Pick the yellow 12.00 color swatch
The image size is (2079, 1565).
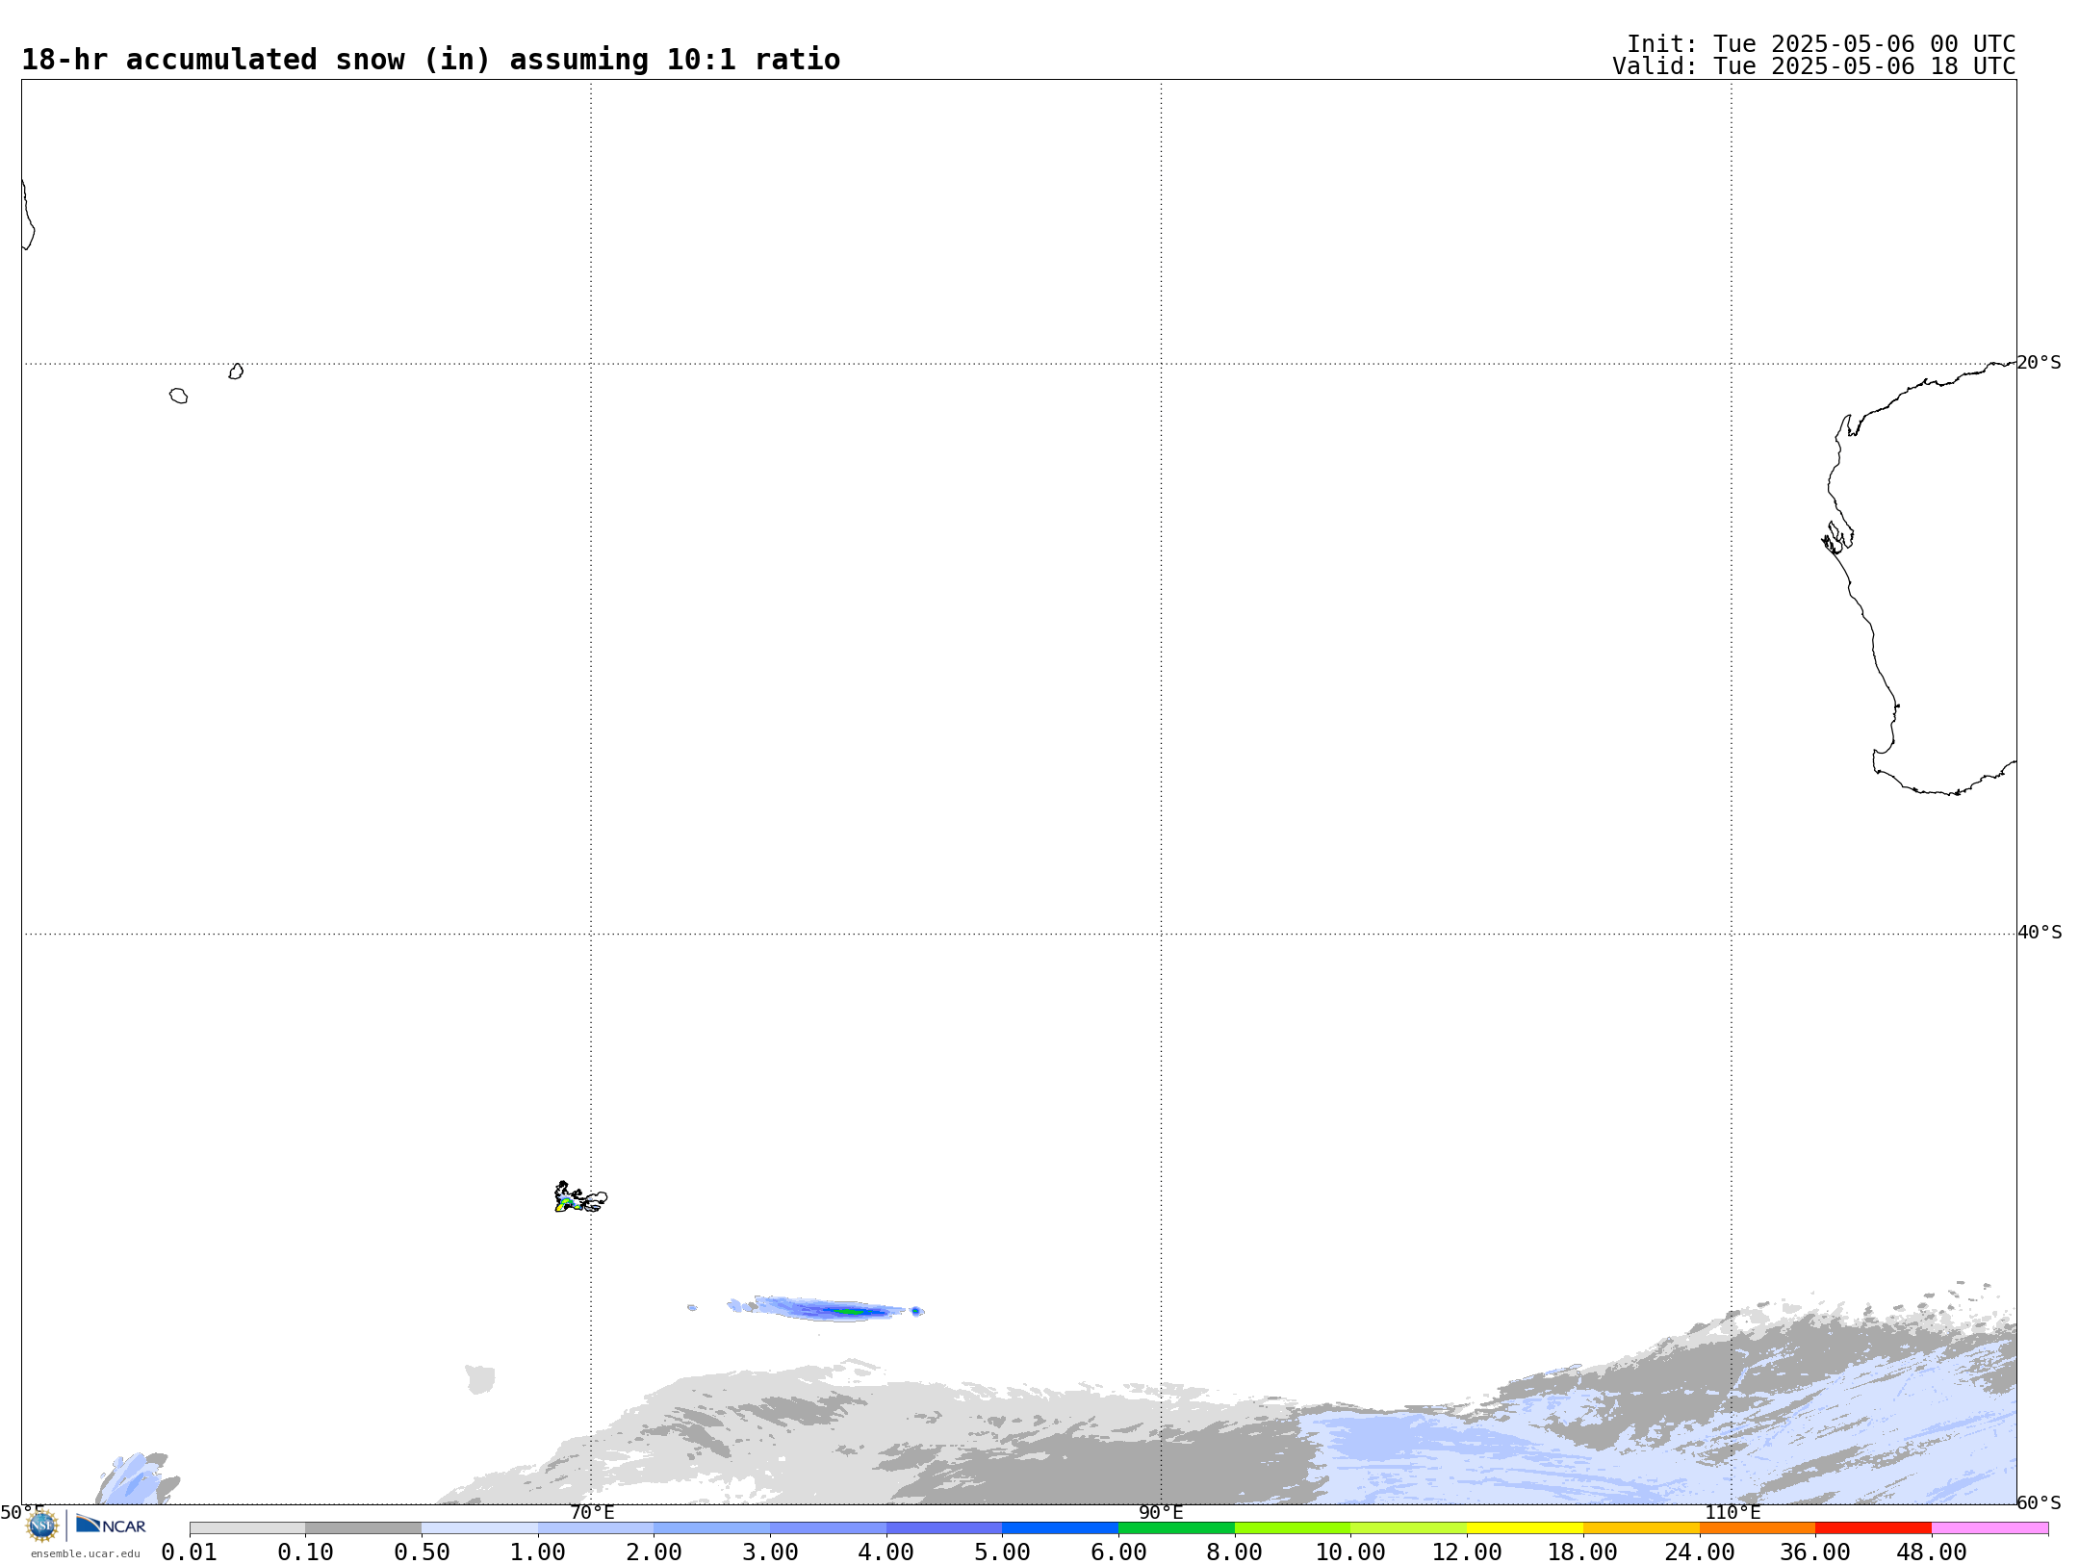1525,1528
